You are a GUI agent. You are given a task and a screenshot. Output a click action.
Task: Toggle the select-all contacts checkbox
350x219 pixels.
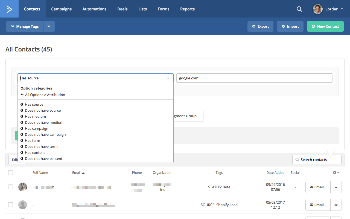[10, 173]
